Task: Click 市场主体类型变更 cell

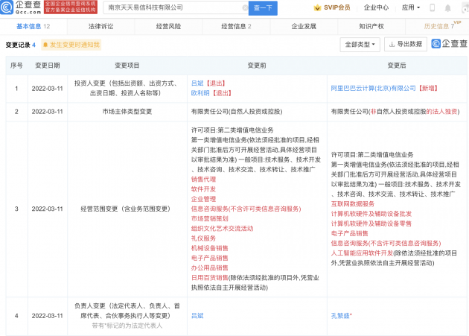Action: [127, 112]
